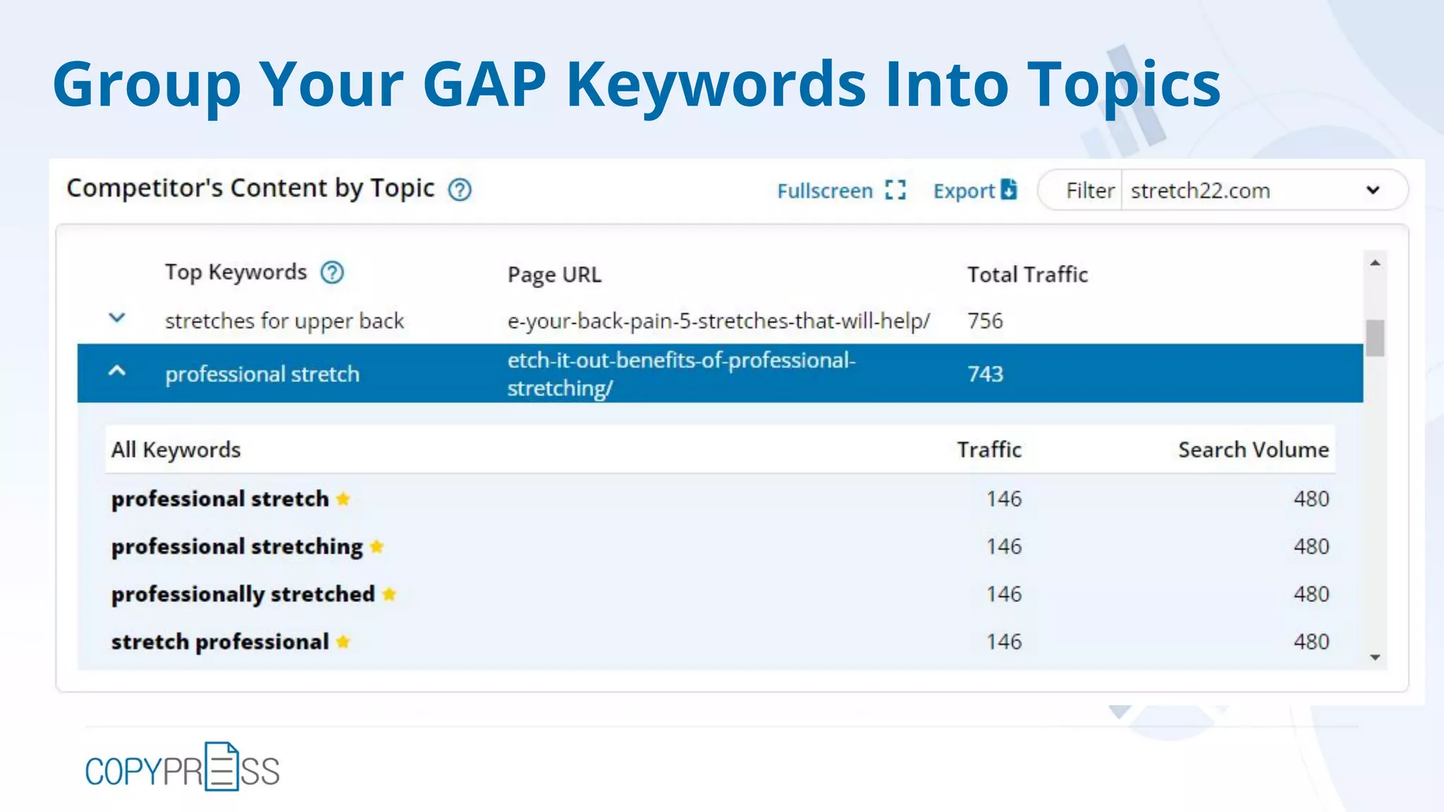The height and width of the screenshot is (812, 1444).
Task: Click 'stretch professional' keyword
Action: 220,642
